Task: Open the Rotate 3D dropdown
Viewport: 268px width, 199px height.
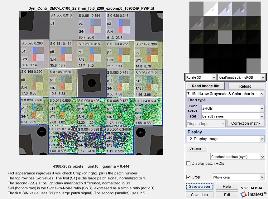Action: [200, 77]
